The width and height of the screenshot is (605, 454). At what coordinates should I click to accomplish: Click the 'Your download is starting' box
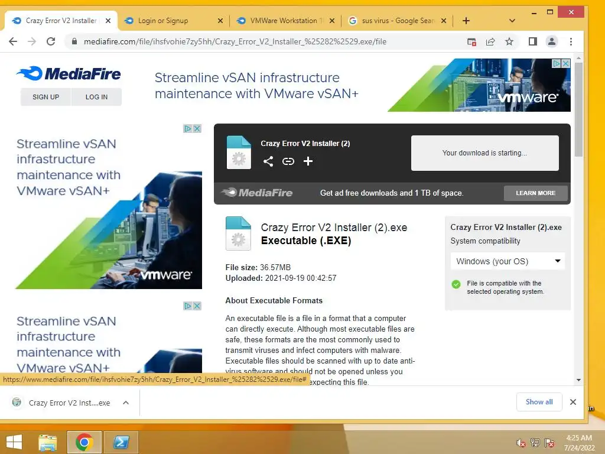point(484,153)
